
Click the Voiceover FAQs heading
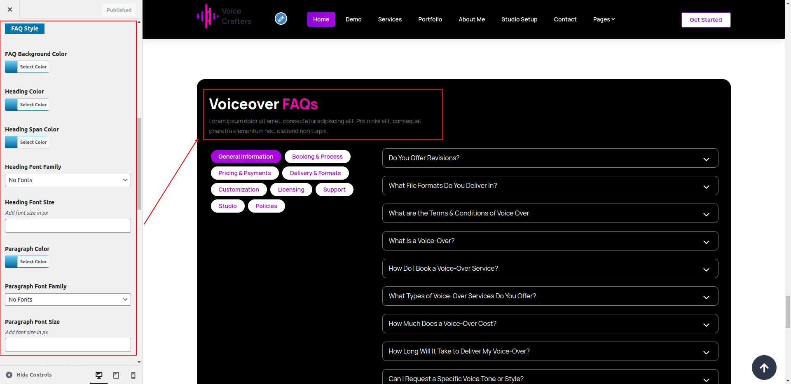pyautogui.click(x=263, y=104)
